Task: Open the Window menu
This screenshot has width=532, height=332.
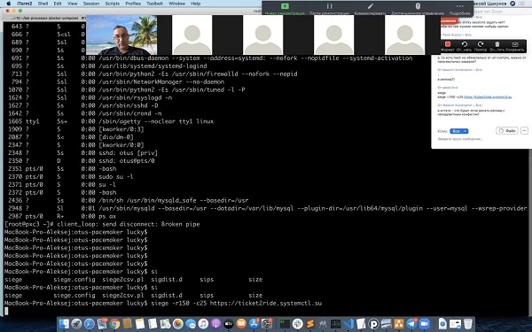Action: click(176, 4)
